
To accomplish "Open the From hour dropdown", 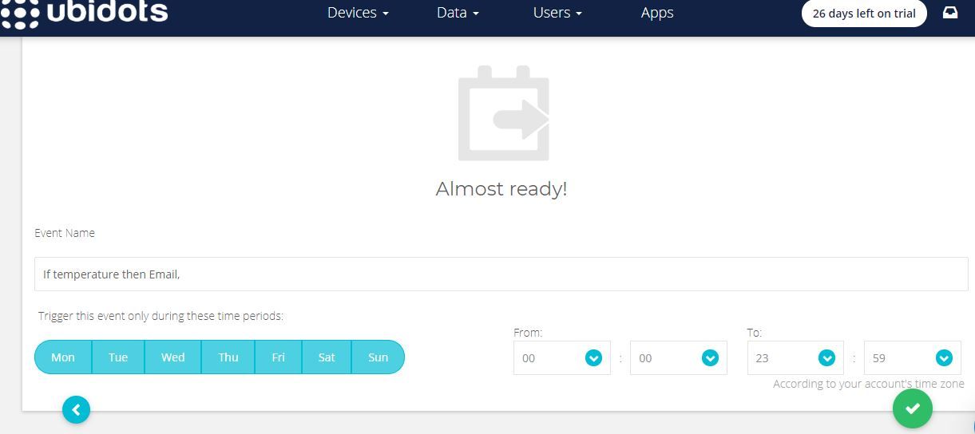I will click(x=562, y=358).
